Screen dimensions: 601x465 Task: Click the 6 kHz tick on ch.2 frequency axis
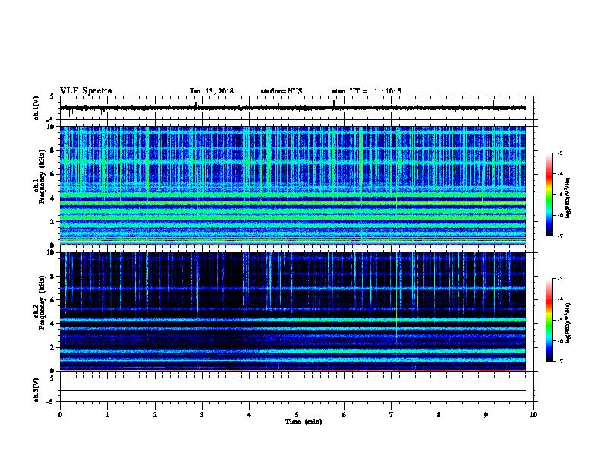coord(53,300)
